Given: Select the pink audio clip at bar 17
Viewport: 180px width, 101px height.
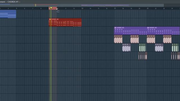Looking at the screenshot, I should 118,39.
